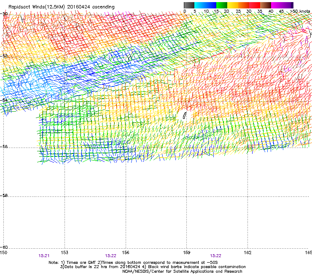Pick the brown 35–40 knots legend segment
Screen dimensions: 312x274
[x=266, y=5]
